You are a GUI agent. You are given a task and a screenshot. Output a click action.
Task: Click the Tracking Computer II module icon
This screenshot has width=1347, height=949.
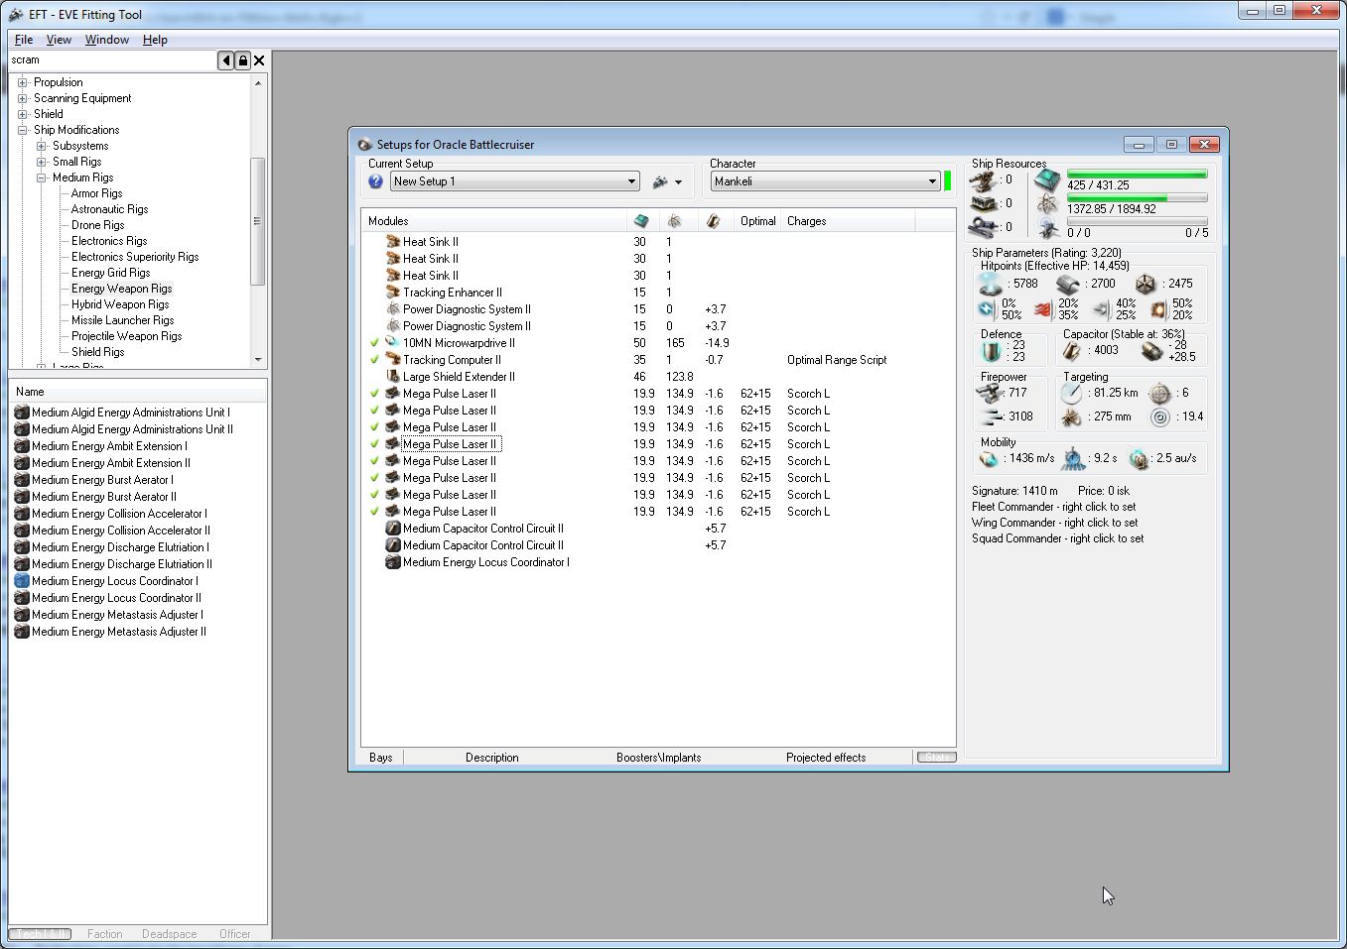click(x=393, y=360)
